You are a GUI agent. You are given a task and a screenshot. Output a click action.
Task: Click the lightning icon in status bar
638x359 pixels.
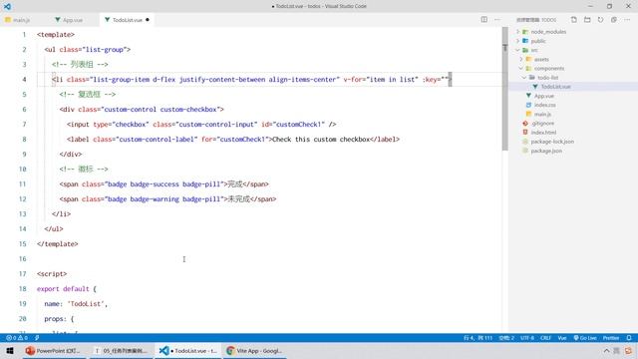37,338
